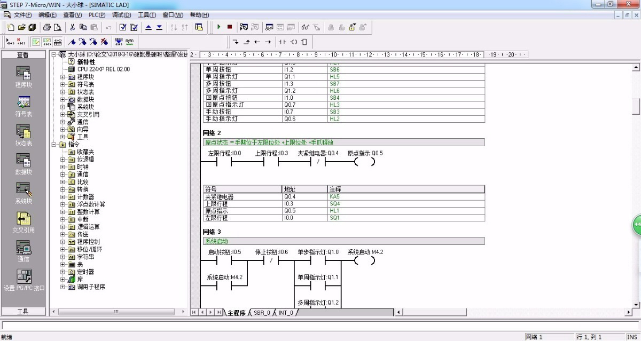The image size is (641, 341).
Task: Click the Compile icon
Action: pos(123,27)
